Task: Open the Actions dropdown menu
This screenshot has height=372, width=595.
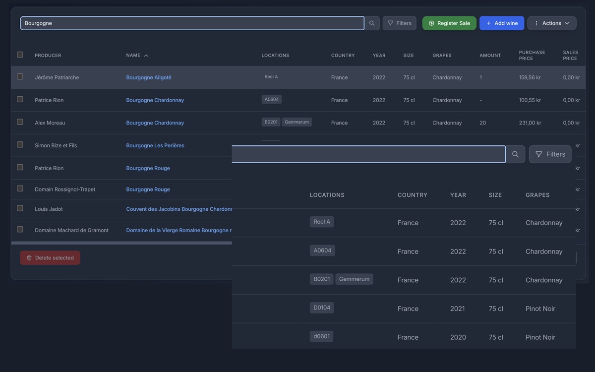Action: pos(552,23)
